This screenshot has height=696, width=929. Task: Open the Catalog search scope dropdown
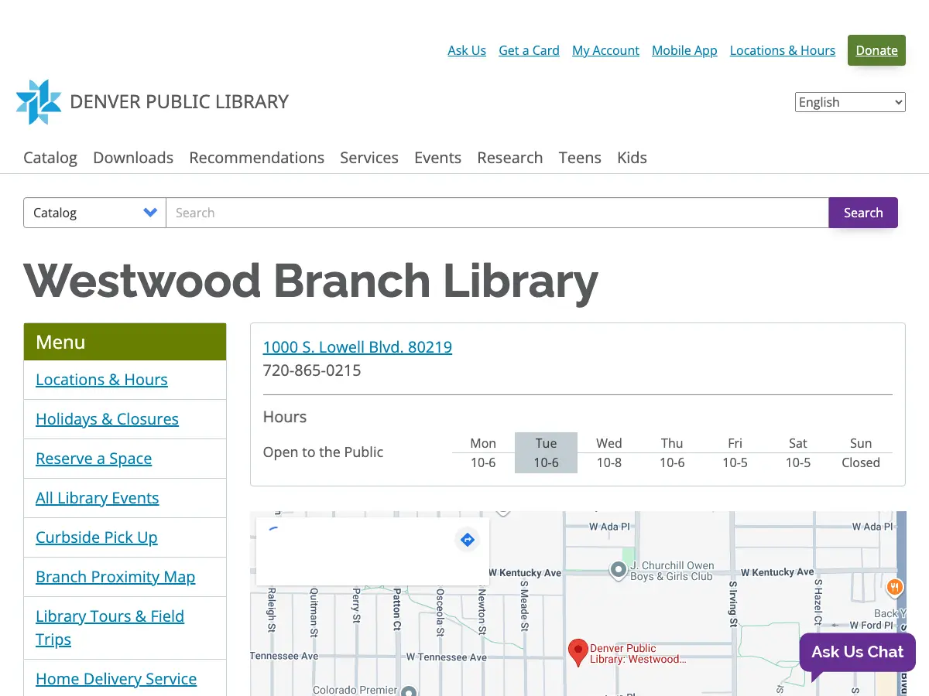point(94,213)
